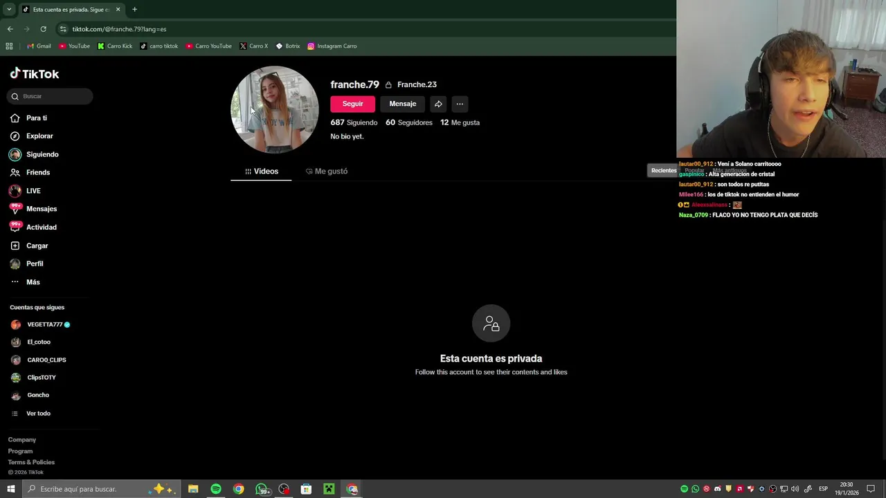Open the Explorar section

pos(31,136)
